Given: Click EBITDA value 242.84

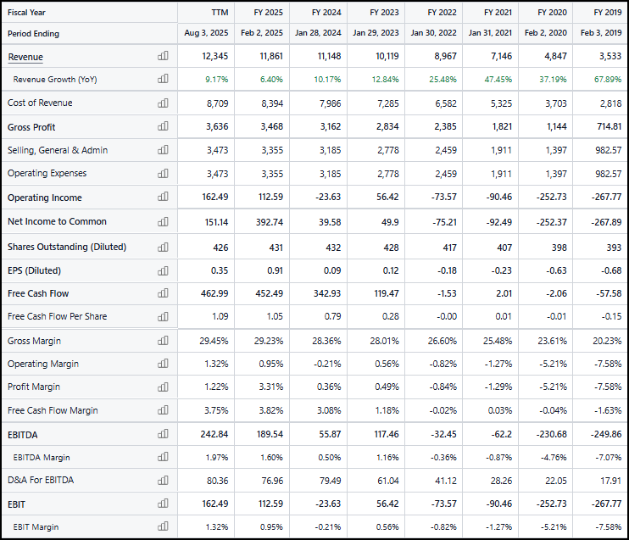Looking at the screenshot, I should (214, 434).
